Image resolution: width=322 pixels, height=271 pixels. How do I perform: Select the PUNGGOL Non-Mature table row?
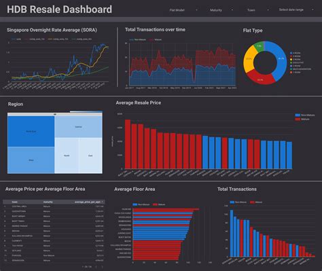(54, 255)
